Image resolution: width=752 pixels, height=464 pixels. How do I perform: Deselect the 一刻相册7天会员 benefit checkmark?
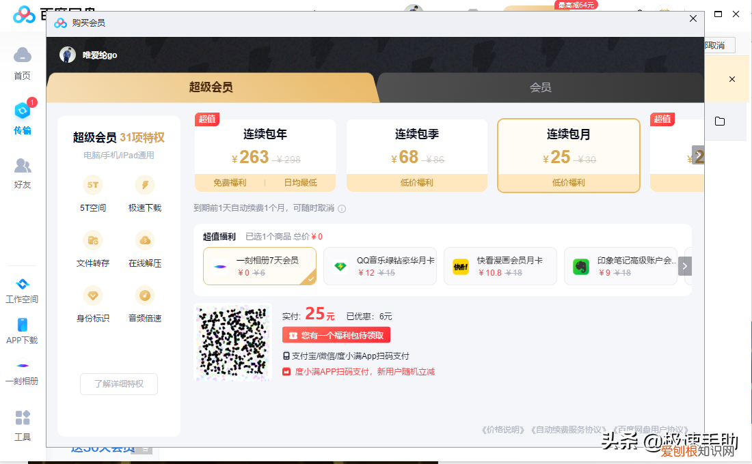(x=310, y=280)
